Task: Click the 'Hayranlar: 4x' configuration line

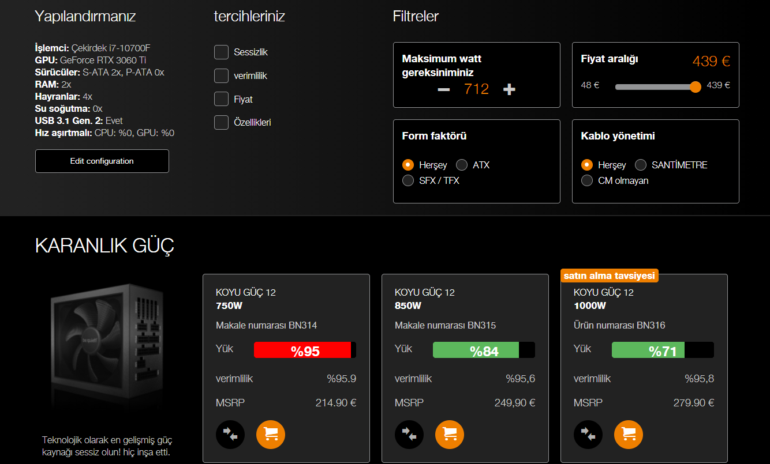Action: coord(63,96)
